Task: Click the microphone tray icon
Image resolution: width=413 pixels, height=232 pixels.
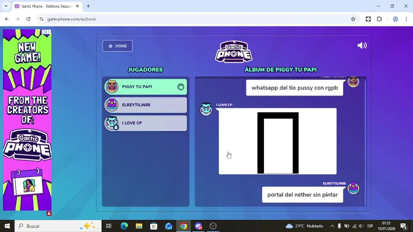Action: tap(339, 226)
